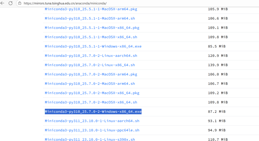Viewport: 259px width, 141px height.
Task: Download Miniconda3-py310_25.5.1-1-MacOSX-arm64.pkg
Action: tap(91, 9)
